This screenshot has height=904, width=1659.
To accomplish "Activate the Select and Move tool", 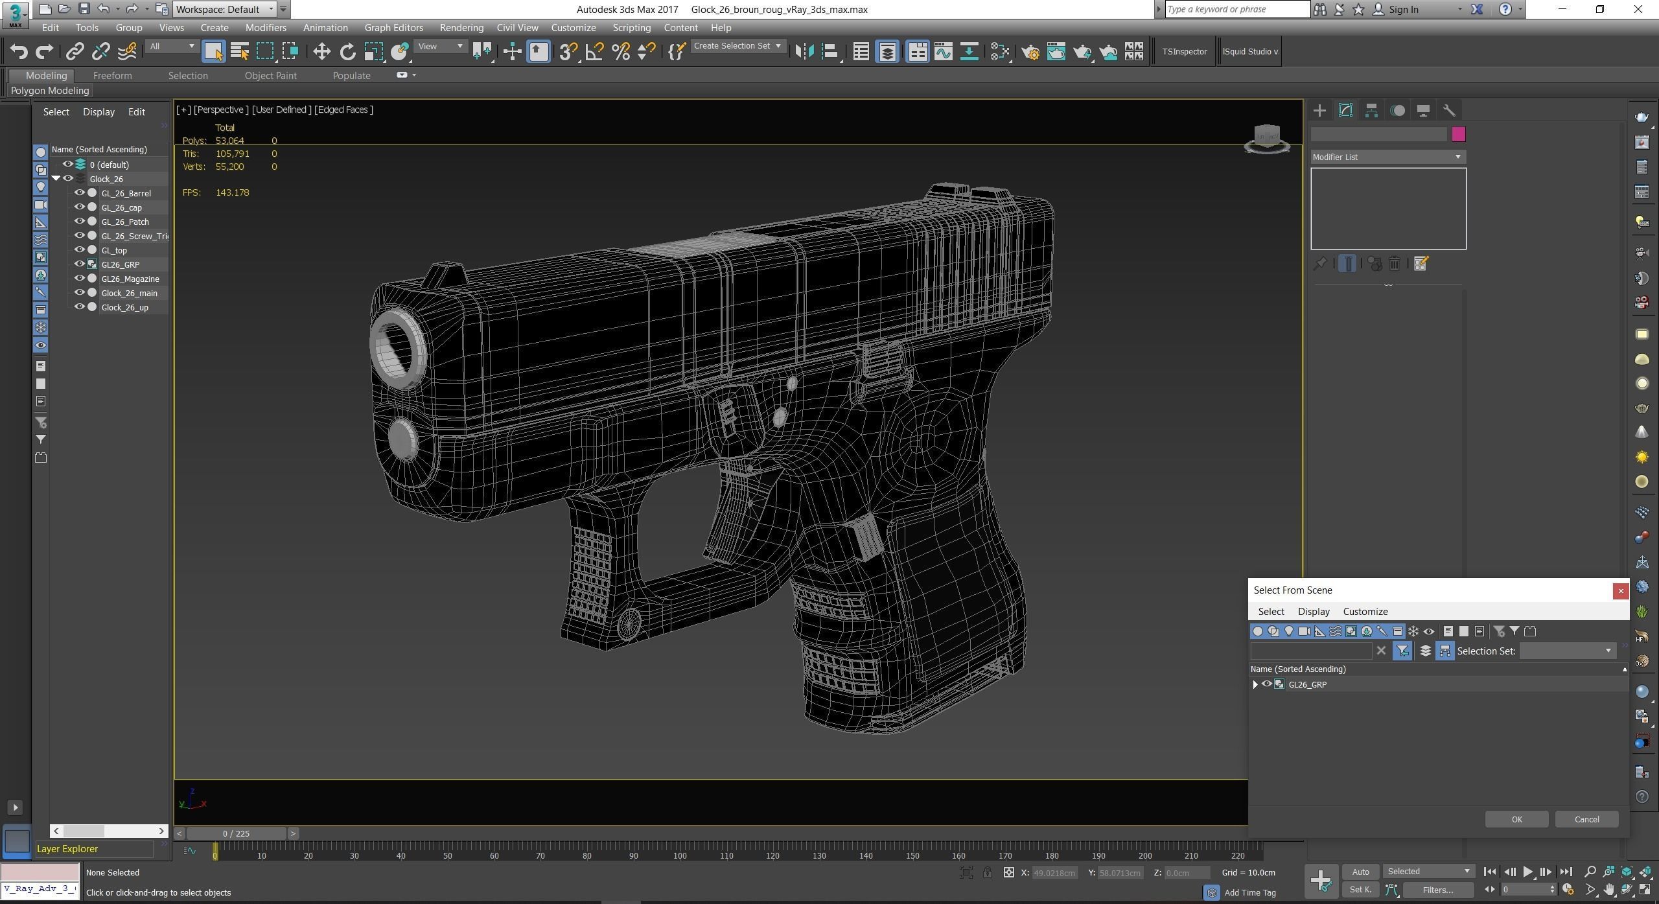I will tap(321, 51).
